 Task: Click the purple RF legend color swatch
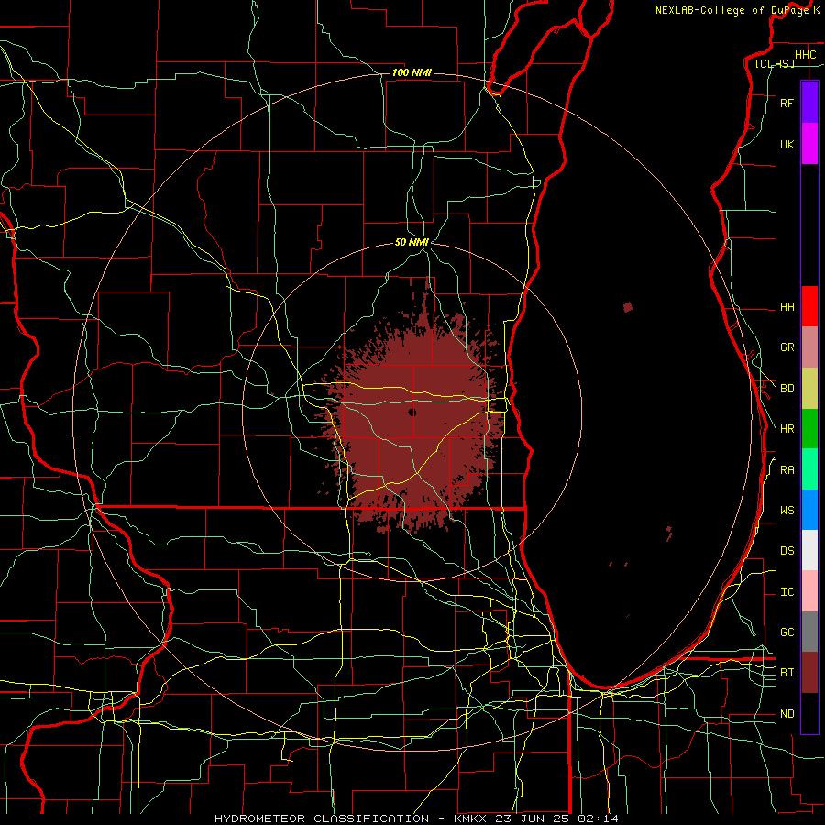tap(809, 103)
